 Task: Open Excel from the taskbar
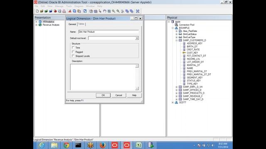[x=139, y=145]
